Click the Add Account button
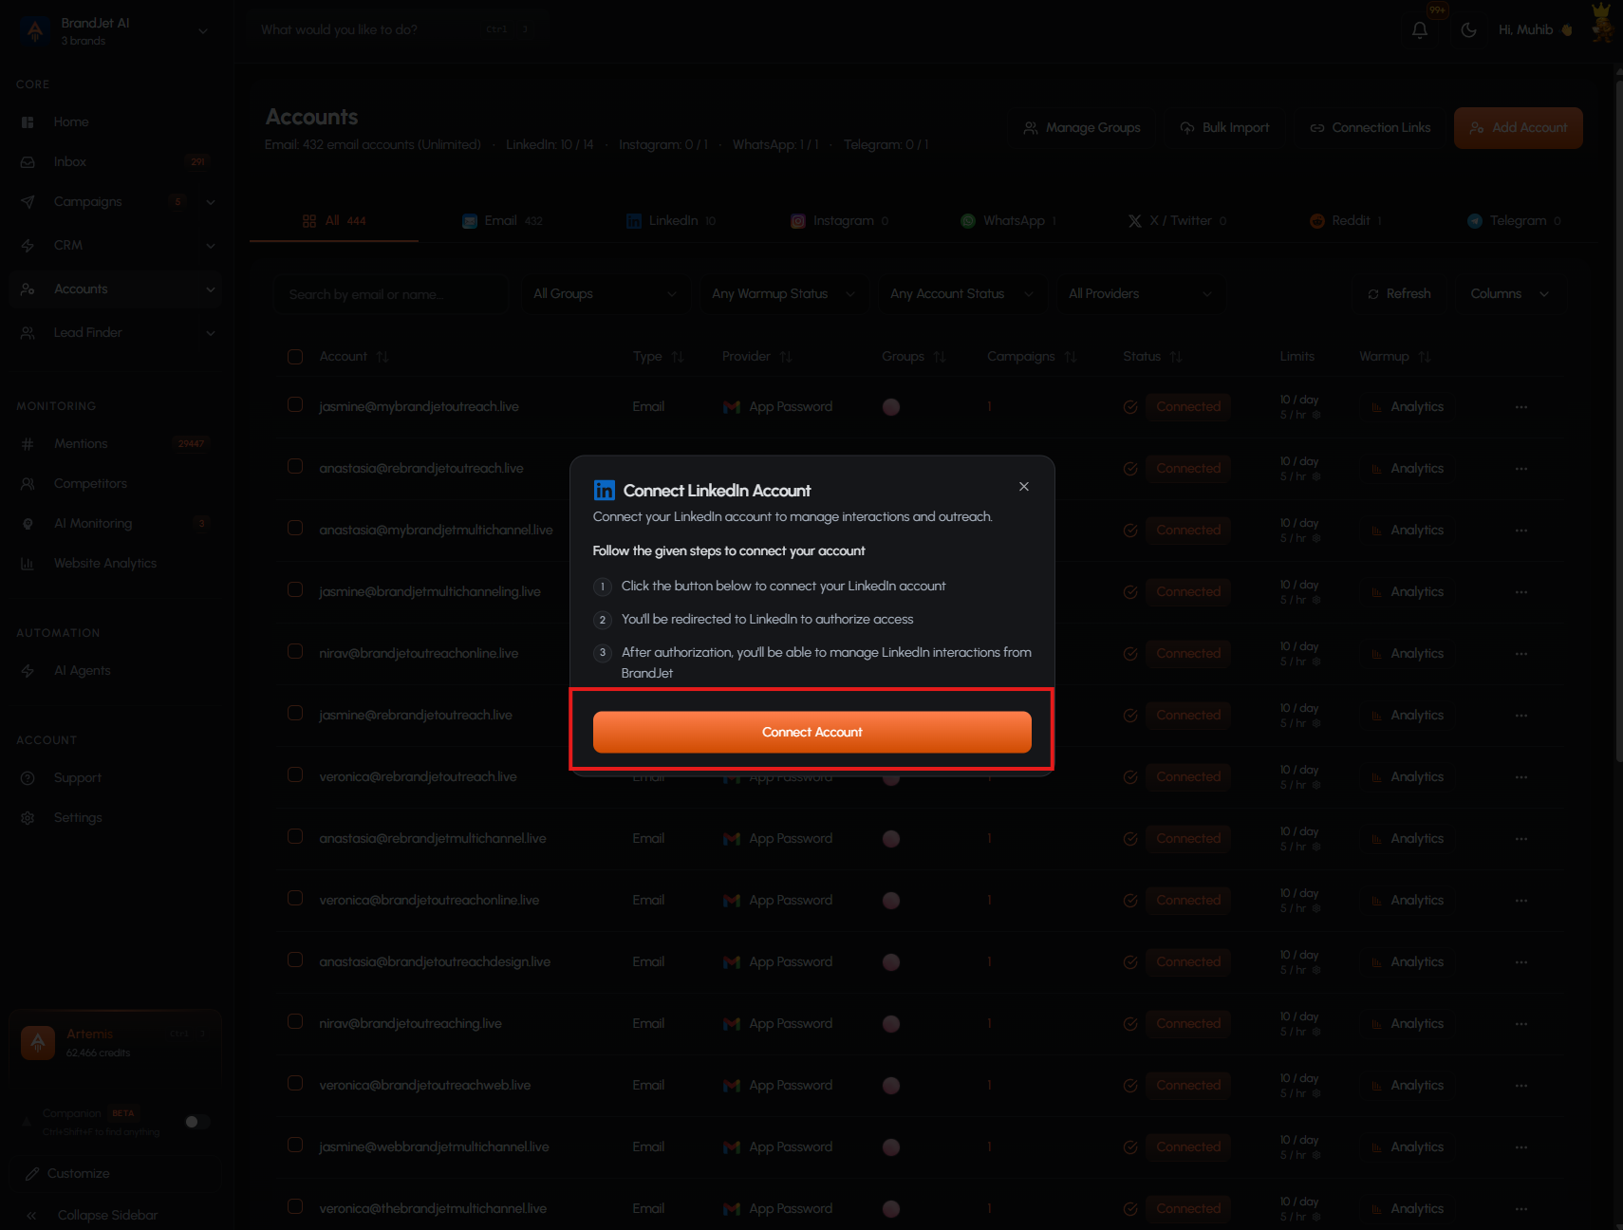Image resolution: width=1623 pixels, height=1230 pixels. pyautogui.click(x=1518, y=128)
